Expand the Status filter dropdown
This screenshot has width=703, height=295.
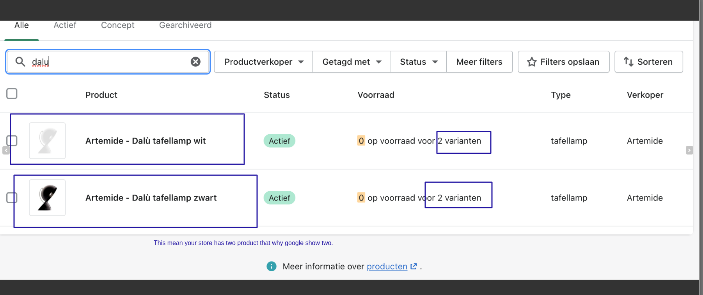(x=418, y=62)
